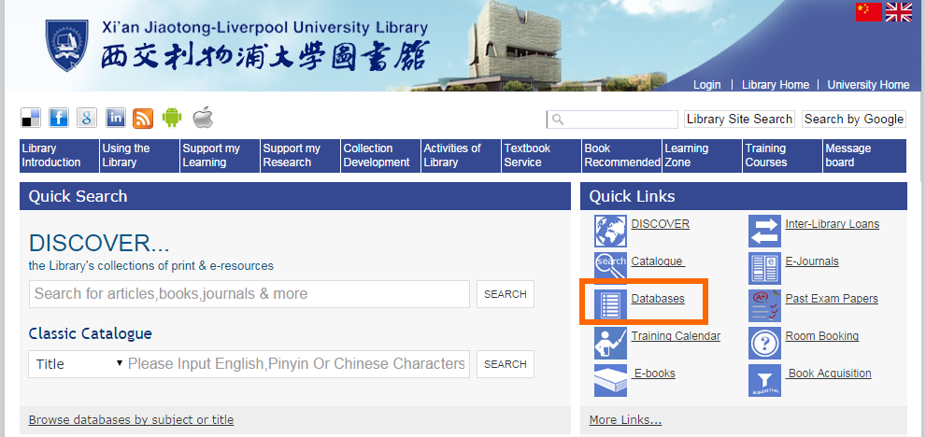Open the Activities of Library menu

(461, 156)
